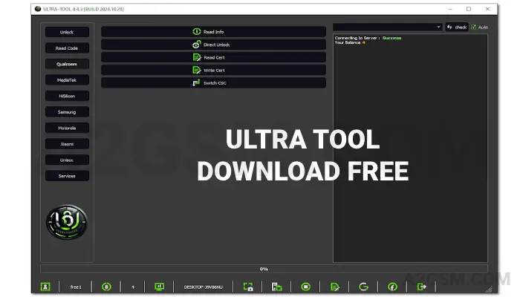Click the Success status text
The height and width of the screenshot is (297, 520).
(x=391, y=38)
